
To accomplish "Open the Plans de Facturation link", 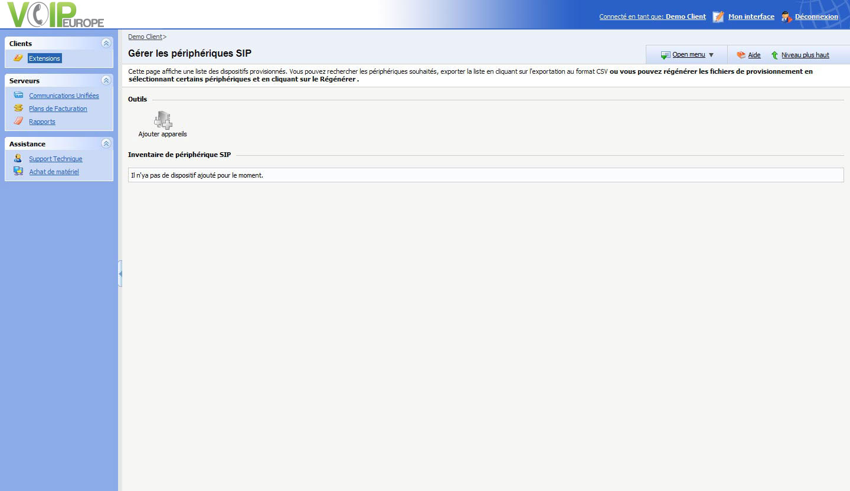I will (58, 109).
